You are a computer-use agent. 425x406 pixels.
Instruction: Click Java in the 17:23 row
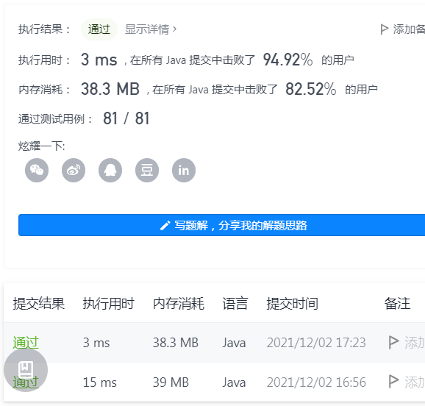[234, 343]
